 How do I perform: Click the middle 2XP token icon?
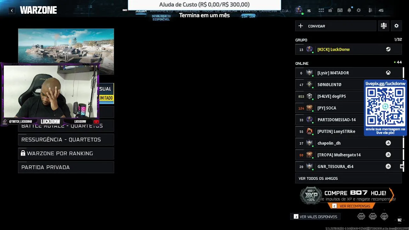pos(373,217)
